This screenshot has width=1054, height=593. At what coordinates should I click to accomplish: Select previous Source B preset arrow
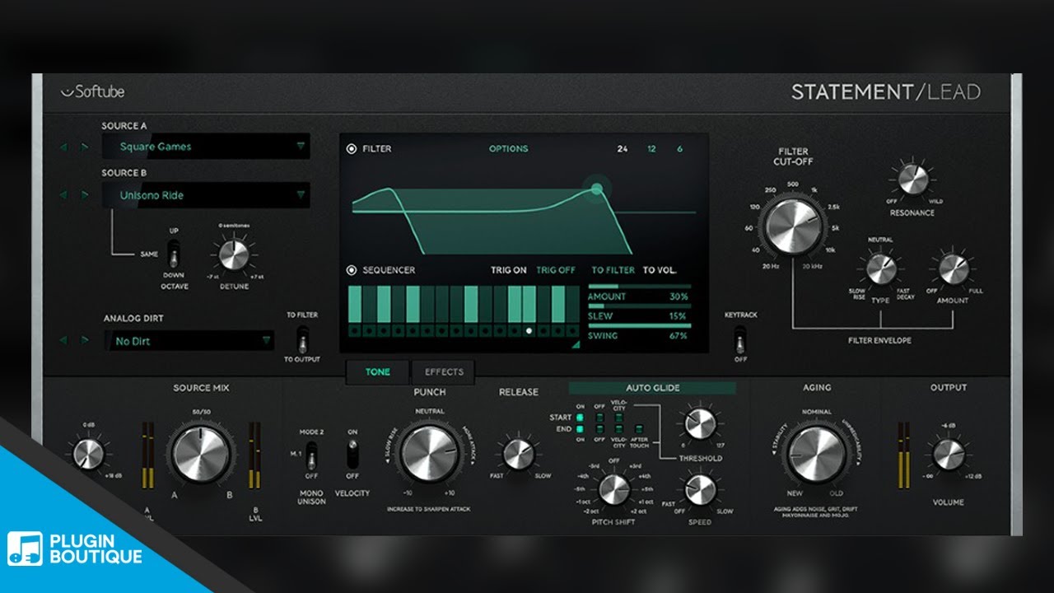coord(63,195)
